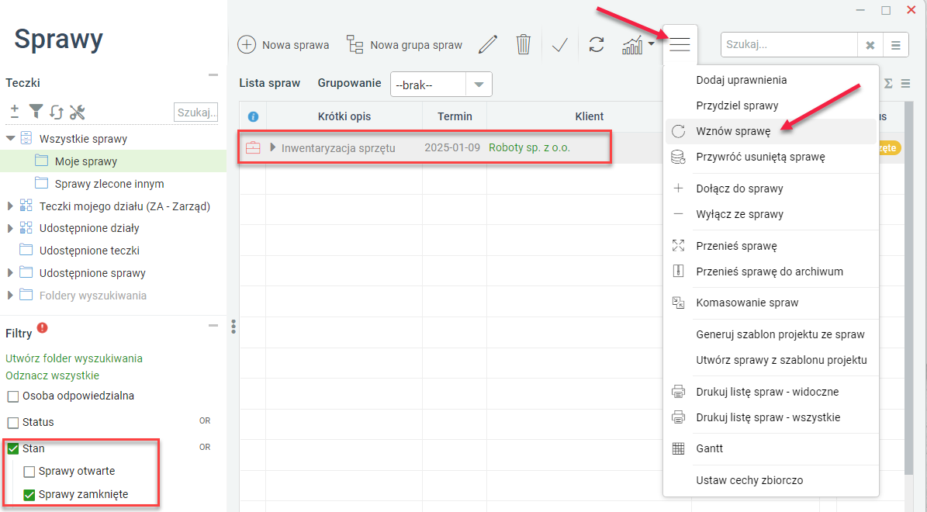This screenshot has height=512, width=927.
Task: Click the vertical dots panel splitter handle
Action: click(x=233, y=327)
